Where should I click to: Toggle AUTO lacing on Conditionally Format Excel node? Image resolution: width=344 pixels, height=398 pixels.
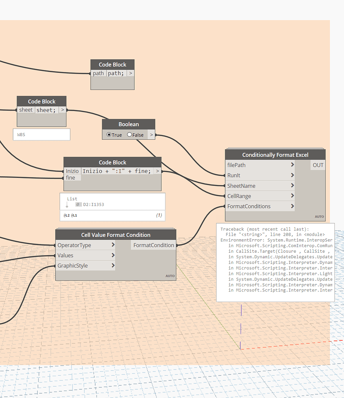coord(319,217)
